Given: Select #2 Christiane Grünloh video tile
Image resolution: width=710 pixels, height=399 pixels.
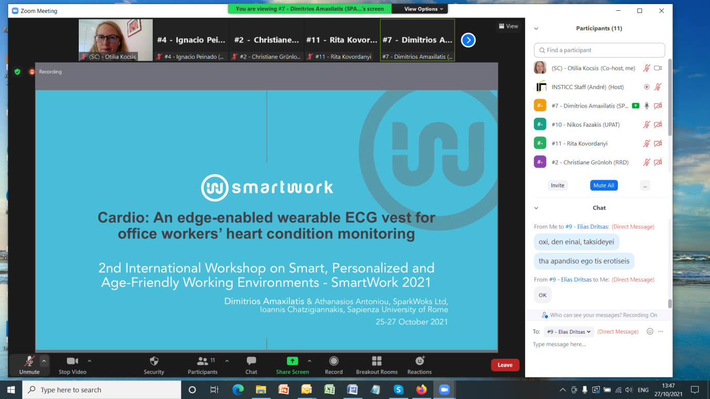Looking at the screenshot, I should (x=266, y=40).
